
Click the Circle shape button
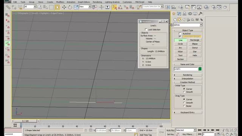[180, 44]
